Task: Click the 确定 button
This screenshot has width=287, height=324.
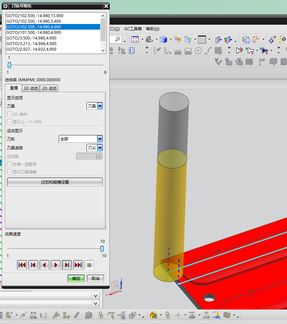Action: point(76,278)
